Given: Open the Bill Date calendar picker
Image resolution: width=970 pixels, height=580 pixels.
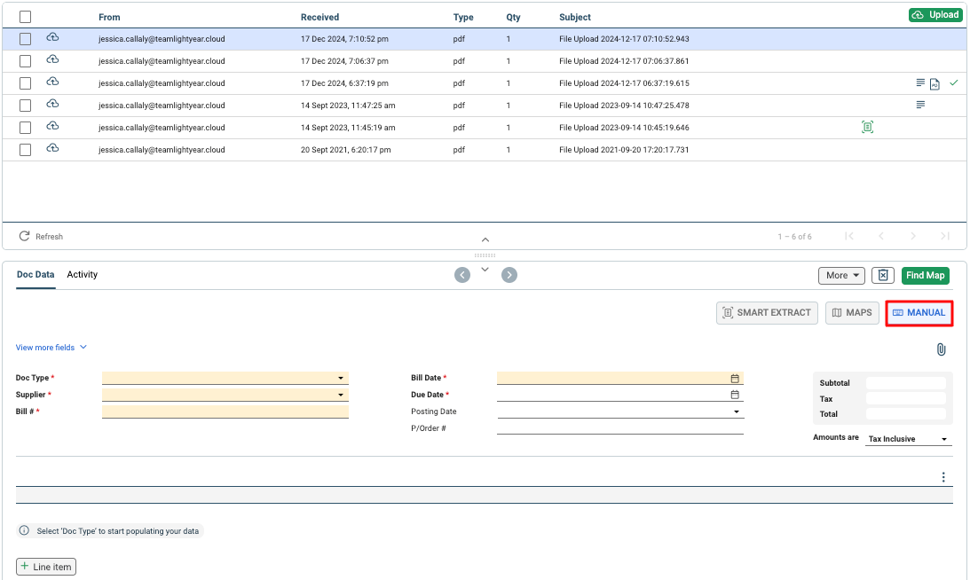Looking at the screenshot, I should tap(735, 378).
